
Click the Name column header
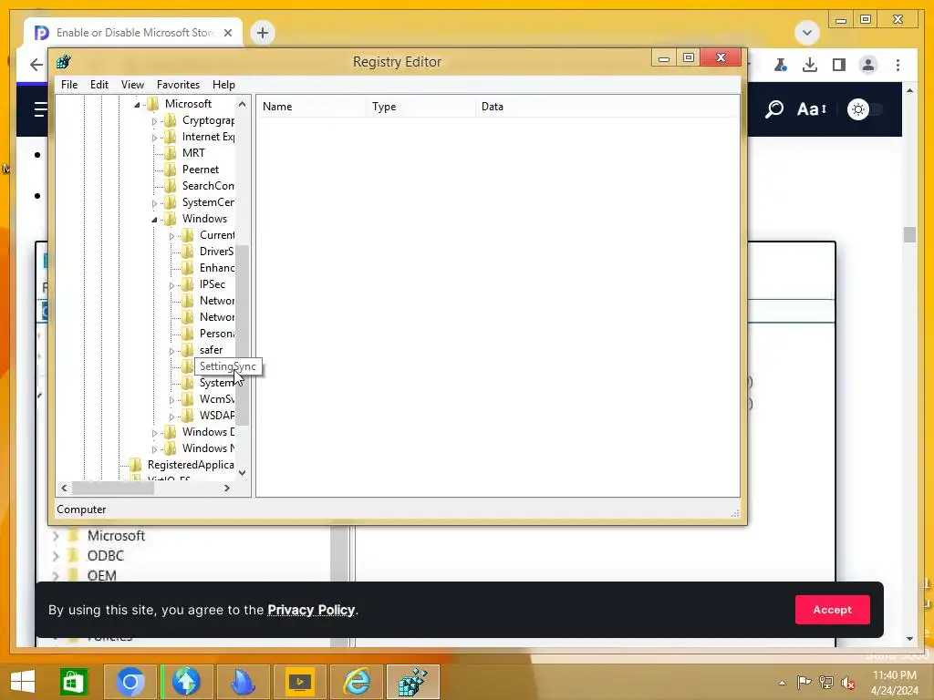click(312, 107)
